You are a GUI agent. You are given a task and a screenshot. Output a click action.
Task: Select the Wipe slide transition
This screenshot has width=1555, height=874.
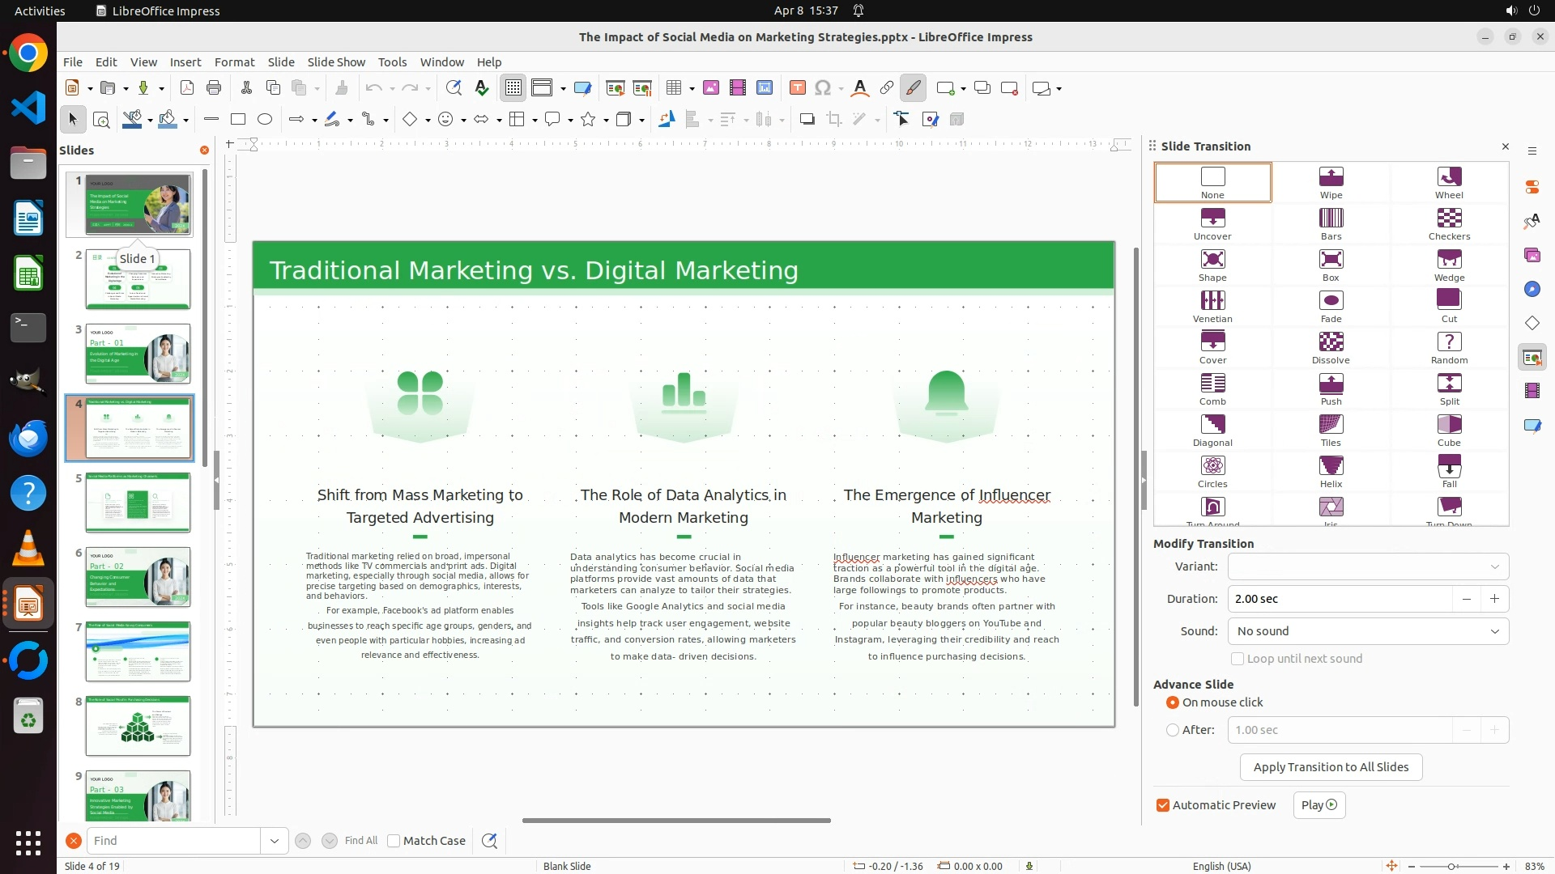[1331, 182]
